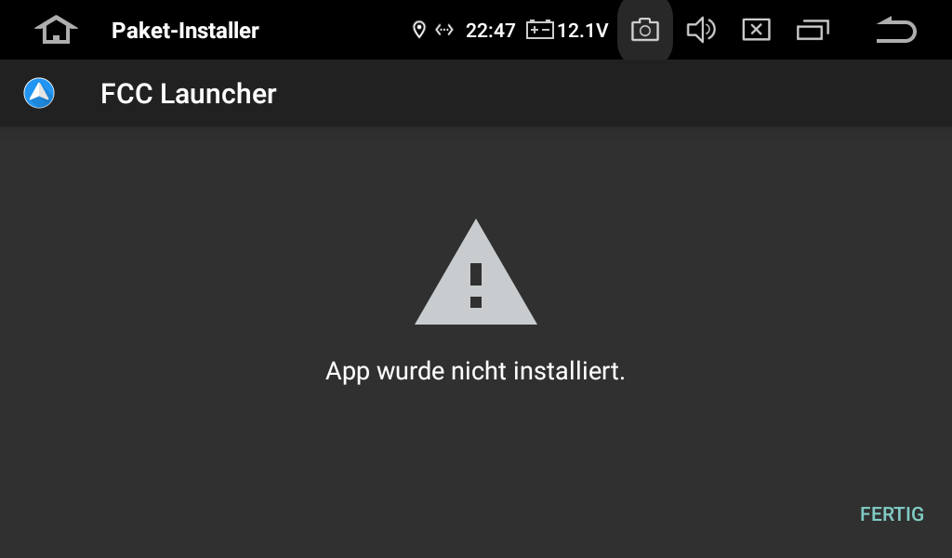Image resolution: width=952 pixels, height=558 pixels.
Task: Click the Paket-Installer title
Action: (x=185, y=31)
